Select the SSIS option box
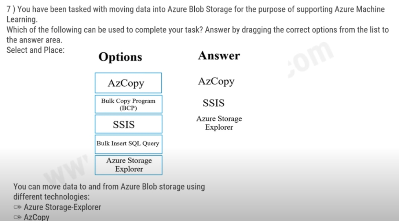This screenshot has width=399, height=221. click(x=128, y=124)
